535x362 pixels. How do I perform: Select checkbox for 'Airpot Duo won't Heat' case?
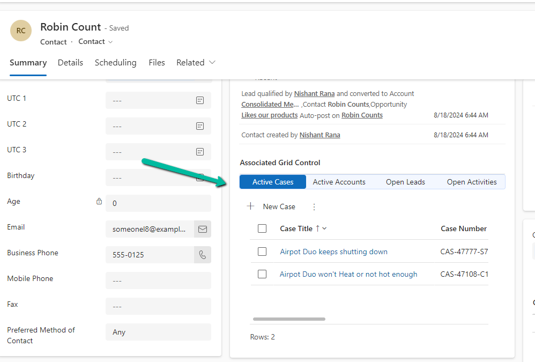click(262, 274)
